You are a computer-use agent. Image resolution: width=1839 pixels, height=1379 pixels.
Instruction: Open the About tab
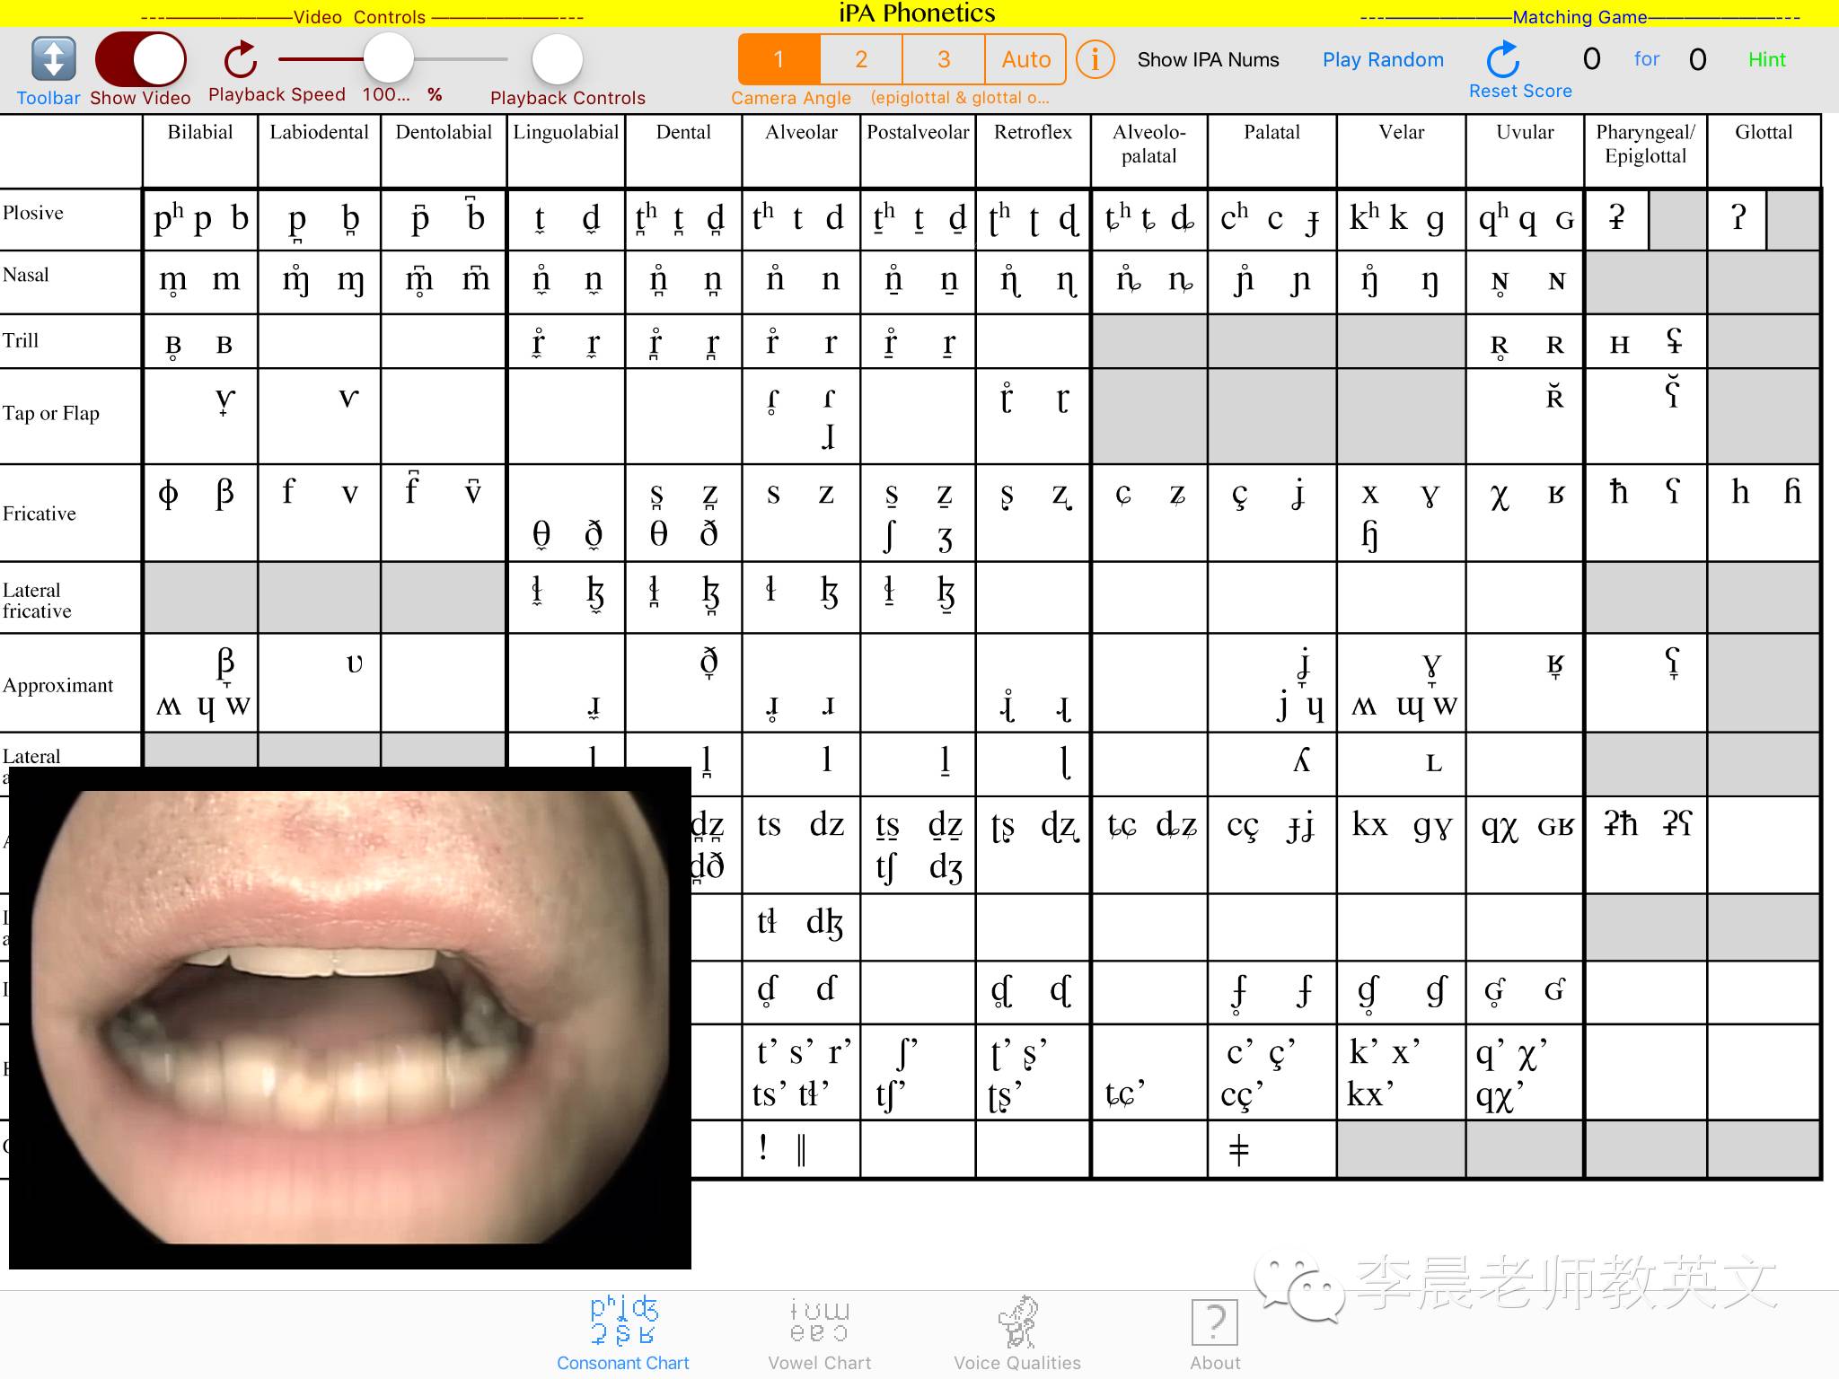click(1215, 1333)
